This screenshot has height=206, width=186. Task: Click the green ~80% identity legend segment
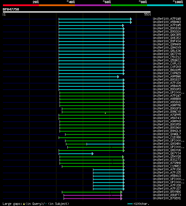(129, 5)
